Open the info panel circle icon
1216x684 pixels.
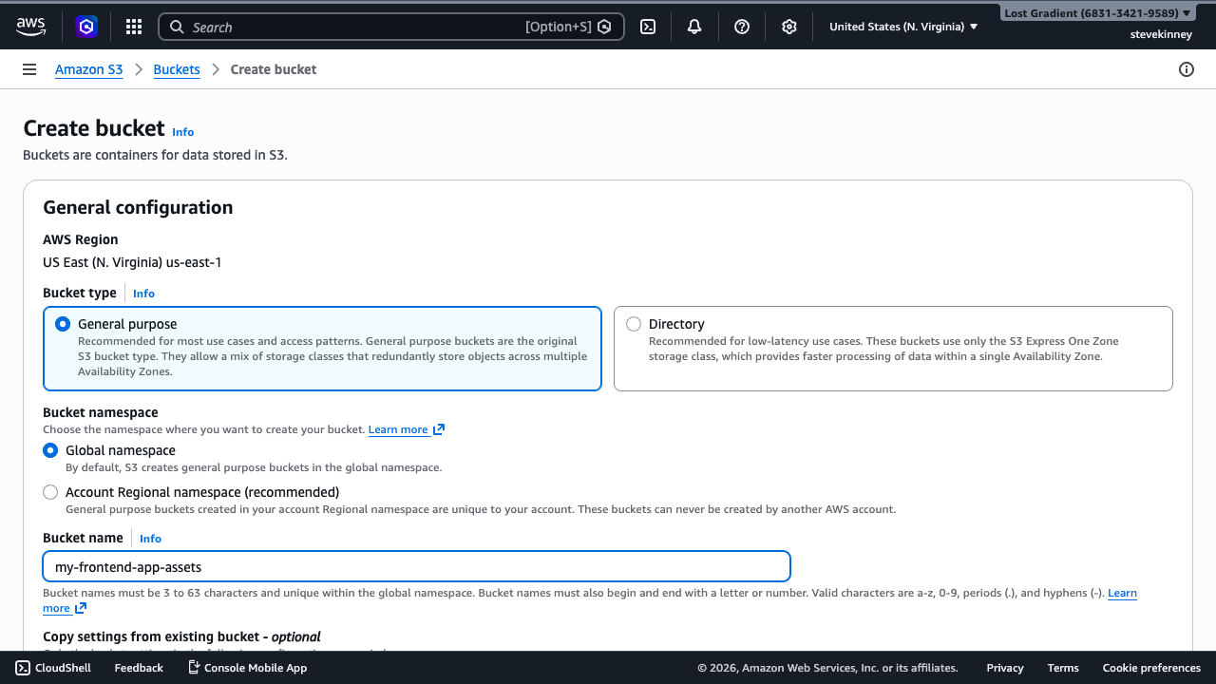pyautogui.click(x=1187, y=69)
